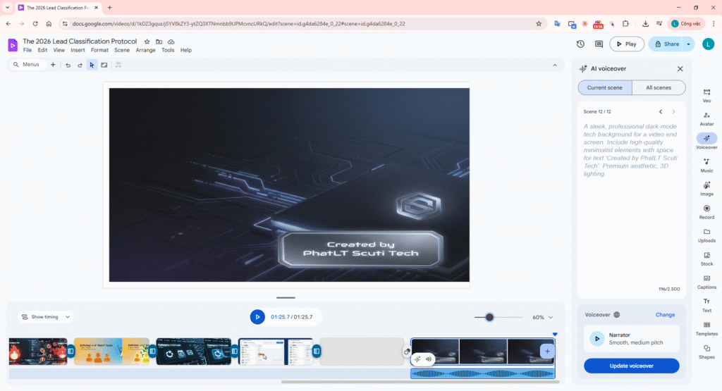722x391 pixels.
Task: Switch to Current scene option
Action: (x=604, y=87)
